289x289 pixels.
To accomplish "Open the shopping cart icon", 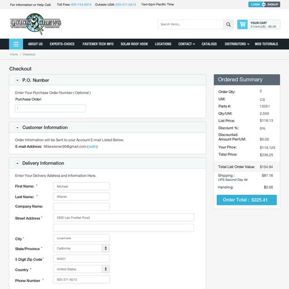I will (x=242, y=24).
